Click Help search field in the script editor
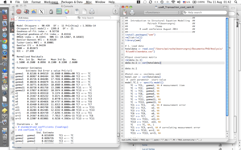This screenshot has height=150, width=241. pos(205,12)
